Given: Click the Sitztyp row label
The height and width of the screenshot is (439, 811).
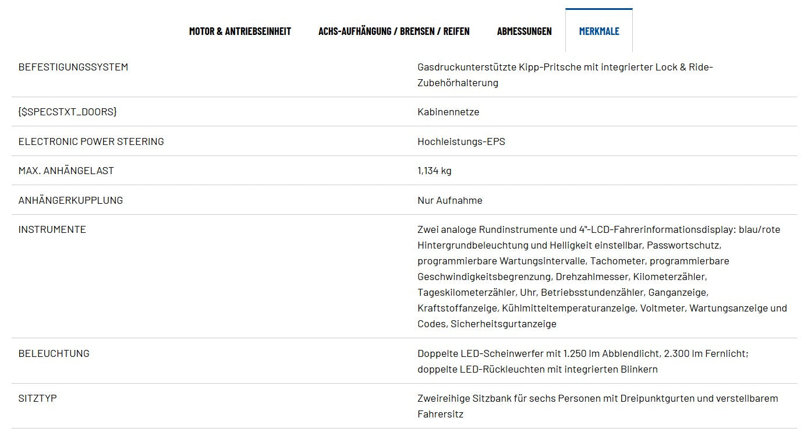Looking at the screenshot, I should click(38, 399).
